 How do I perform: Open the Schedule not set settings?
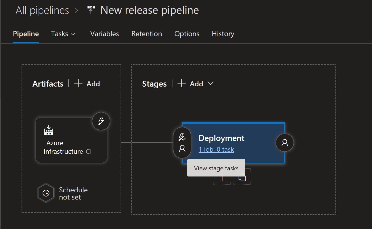[73, 193]
